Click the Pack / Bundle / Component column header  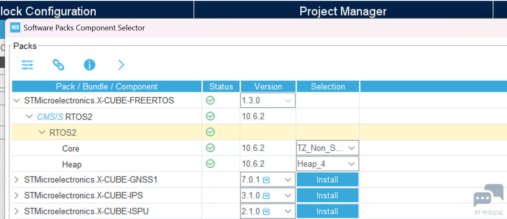[x=107, y=87]
